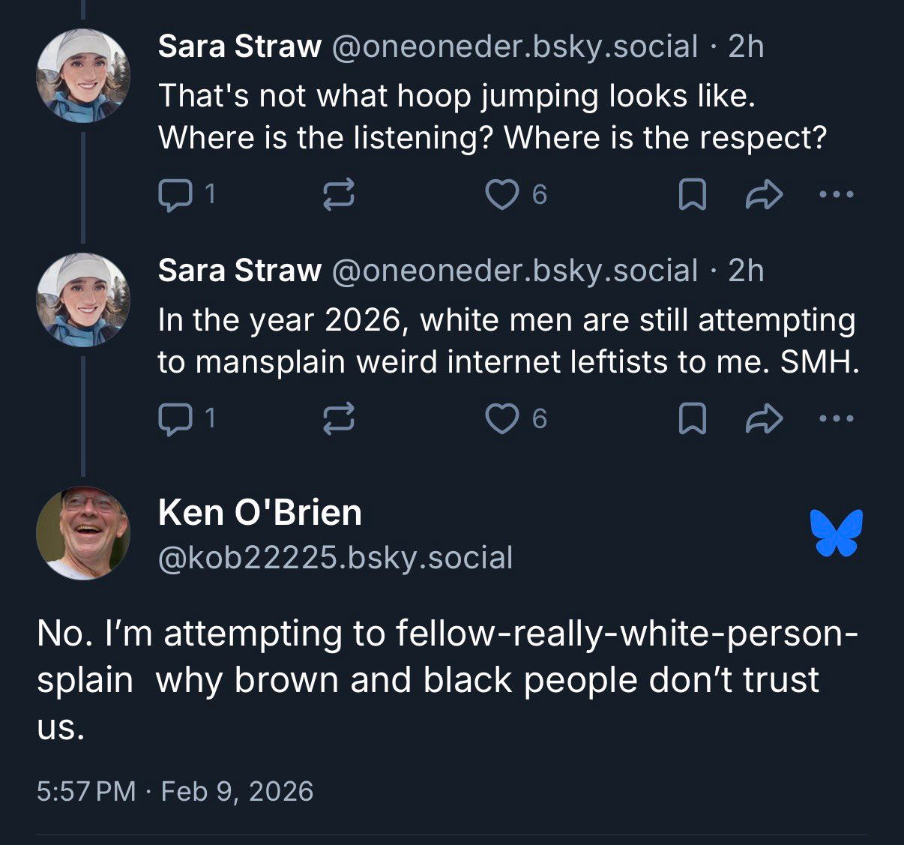Like the mansplain post
This screenshot has width=904, height=845.
501,418
